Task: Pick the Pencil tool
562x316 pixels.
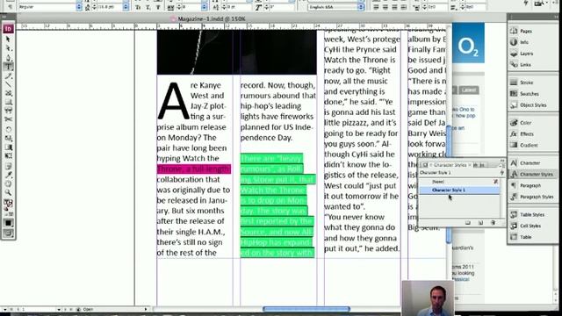Action: click(8, 76)
